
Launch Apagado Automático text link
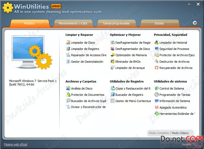pyautogui.click(x=173, y=107)
